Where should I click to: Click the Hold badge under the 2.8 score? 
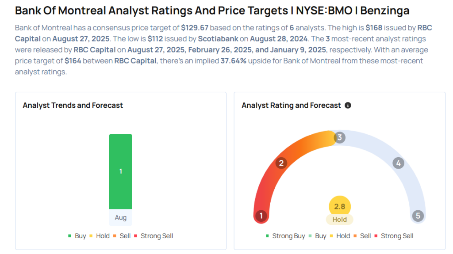pyautogui.click(x=340, y=219)
